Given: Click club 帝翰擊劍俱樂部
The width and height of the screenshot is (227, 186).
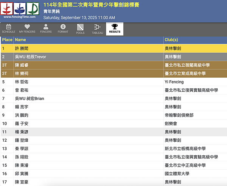Looking at the screenshot, I should click(179, 115).
